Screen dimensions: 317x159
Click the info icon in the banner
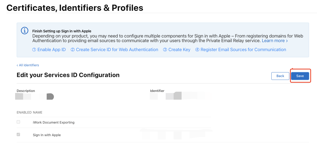point(24,31)
